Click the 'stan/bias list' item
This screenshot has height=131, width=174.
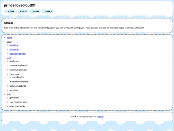(x=18, y=77)
